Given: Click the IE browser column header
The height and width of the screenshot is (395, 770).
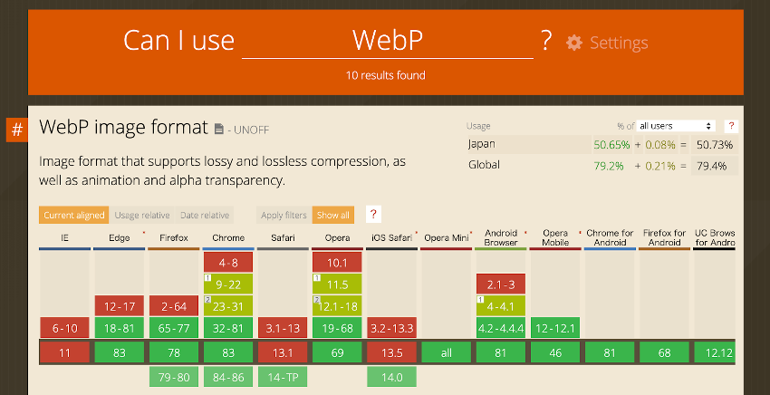Looking at the screenshot, I should 65,238.
